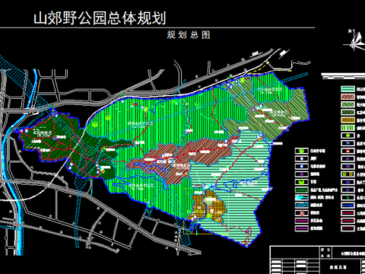Click the blue square legend symbol in left column
The image size is (365, 274).
point(302,167)
